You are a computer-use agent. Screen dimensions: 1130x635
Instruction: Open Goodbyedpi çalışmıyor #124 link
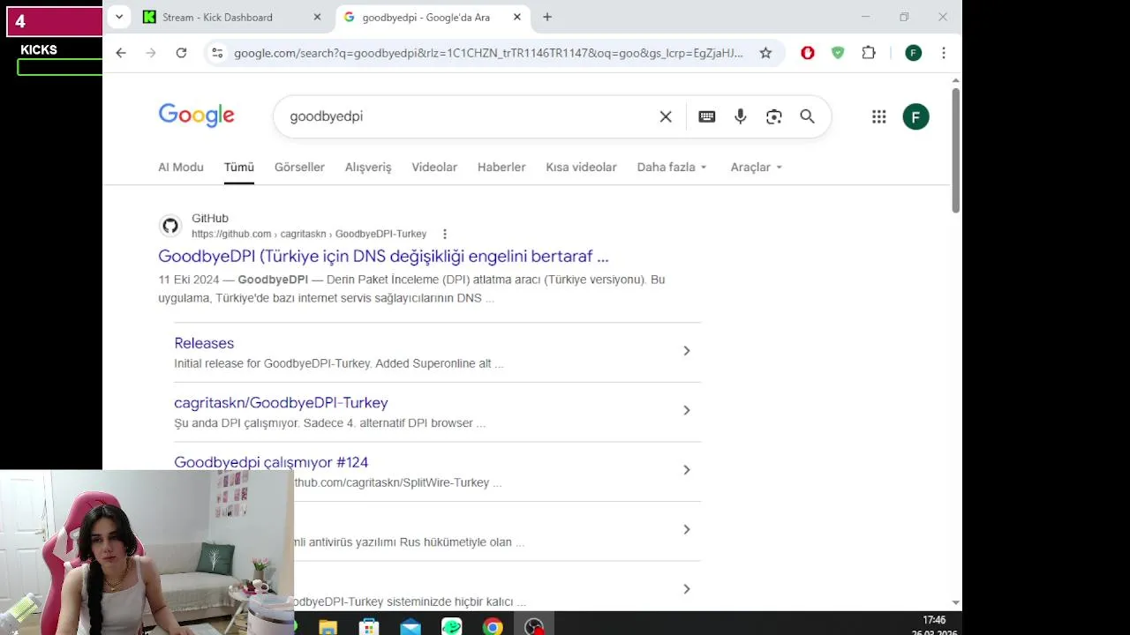tap(271, 462)
